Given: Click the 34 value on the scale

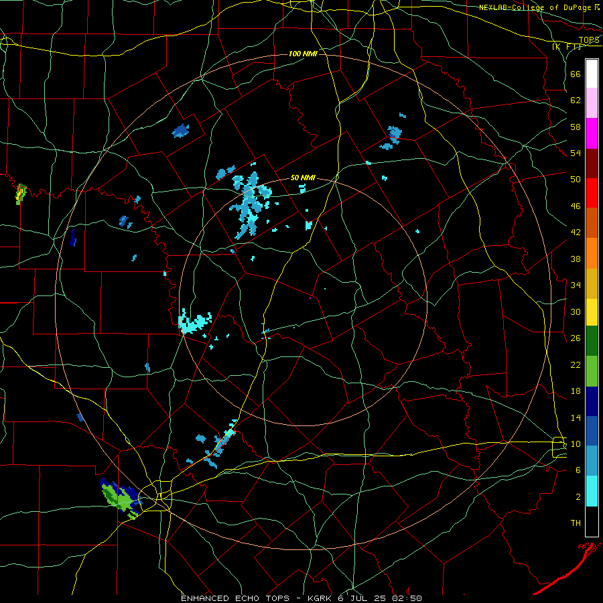Looking at the screenshot, I should (576, 285).
